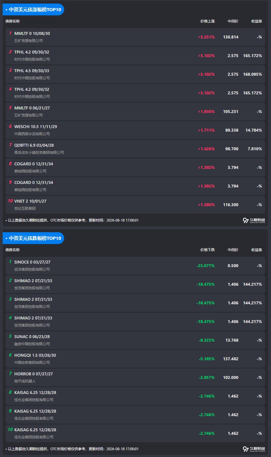
Task: Click the data source note in gainers panel footer
Action: pyautogui.click(x=72, y=220)
